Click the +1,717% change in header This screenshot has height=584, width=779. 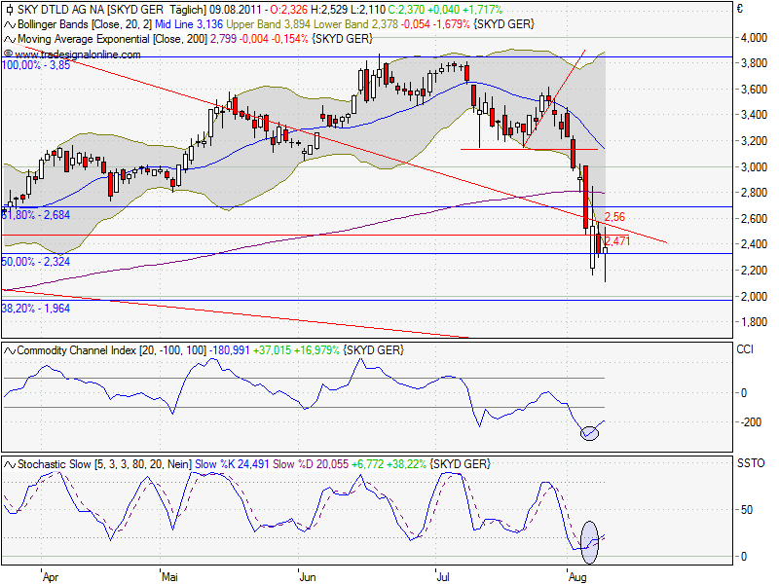(x=482, y=10)
